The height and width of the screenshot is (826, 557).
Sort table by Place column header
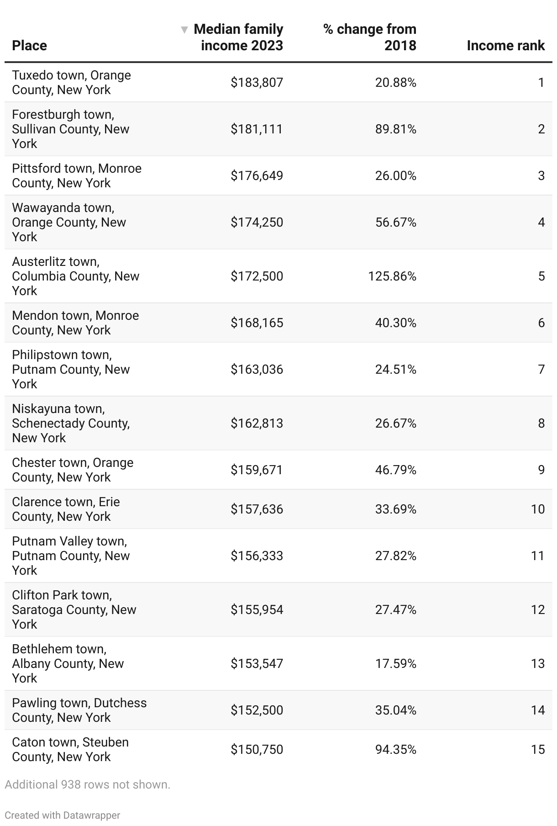pyautogui.click(x=30, y=46)
